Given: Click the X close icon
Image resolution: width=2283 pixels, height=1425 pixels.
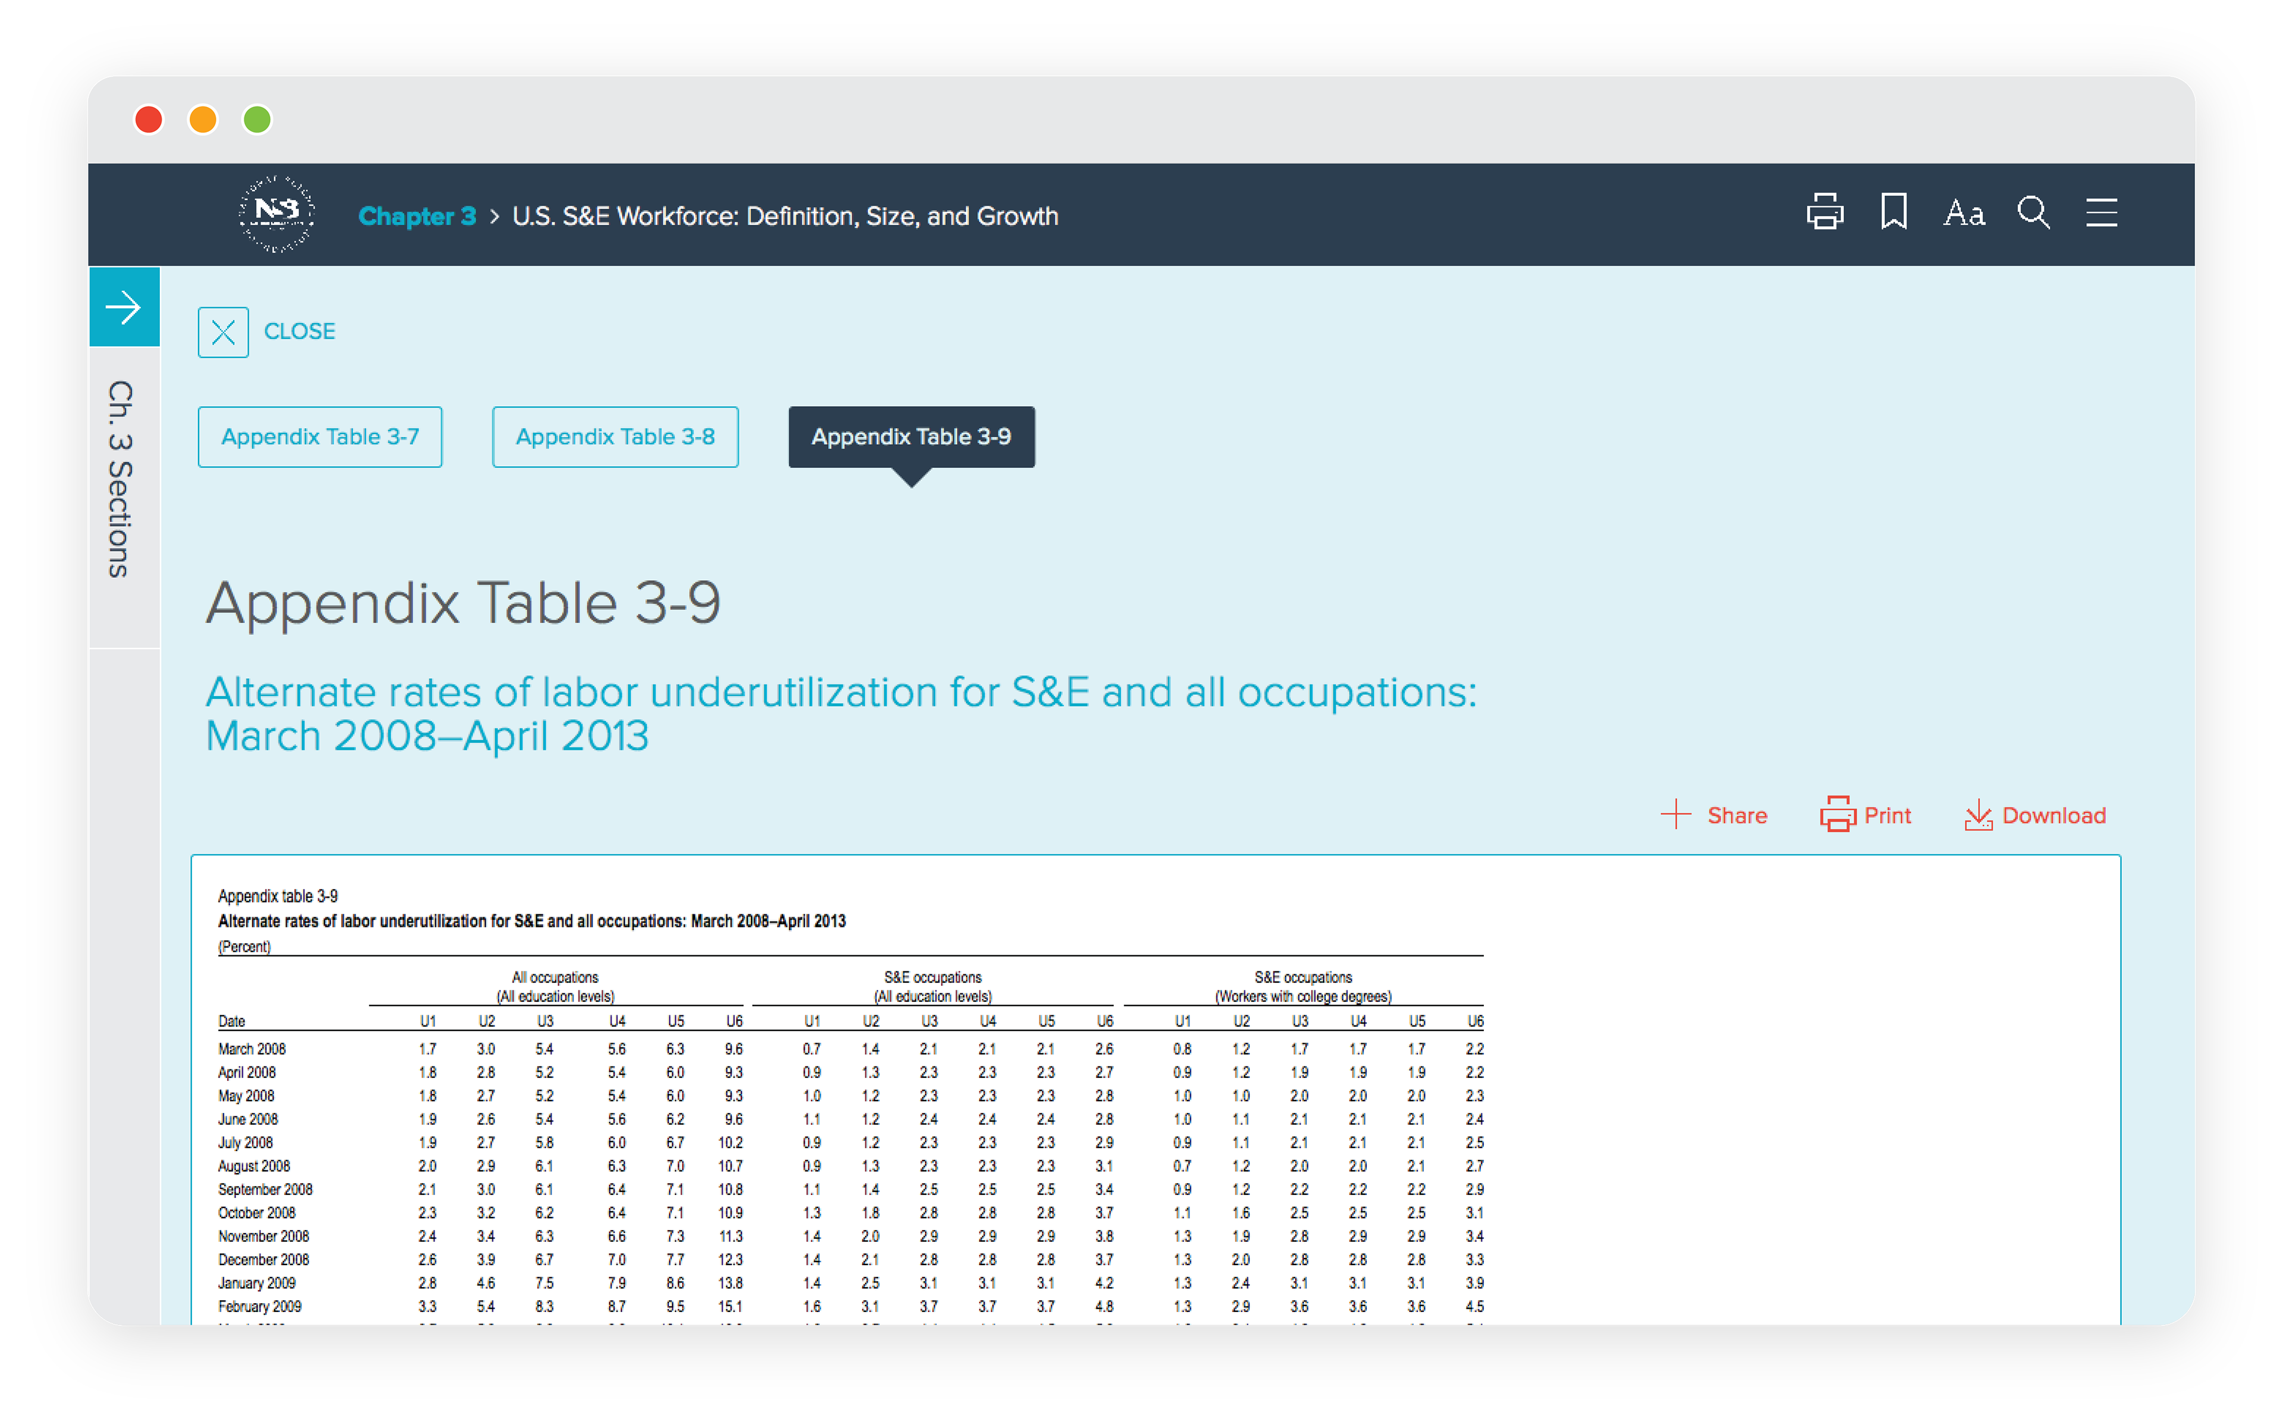Looking at the screenshot, I should point(224,332).
